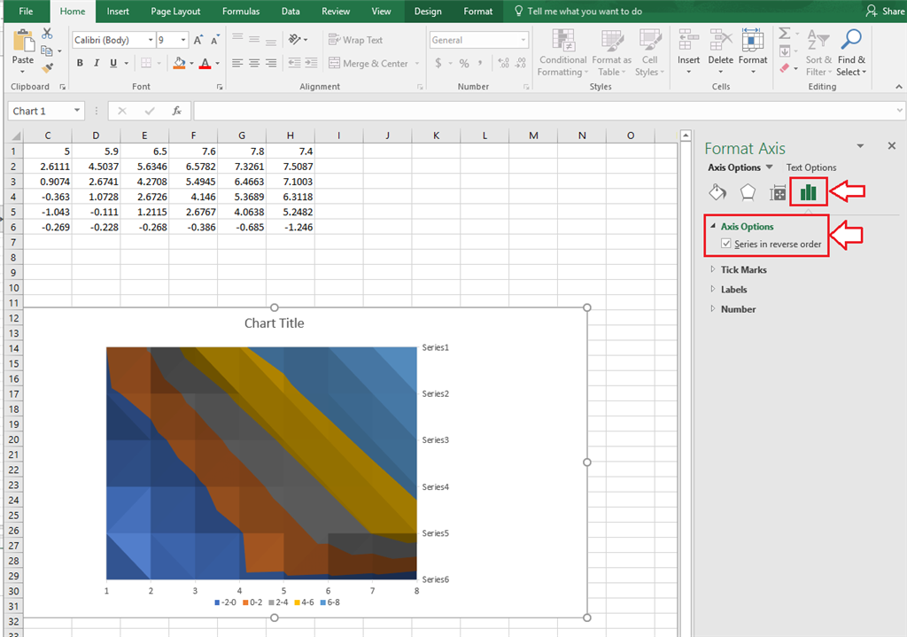Click the Wrap Text button

coord(355,40)
